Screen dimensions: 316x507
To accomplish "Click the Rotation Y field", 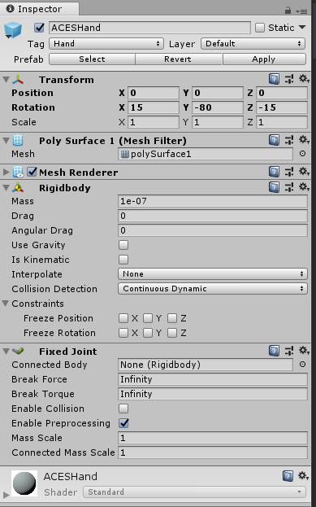I will 218,107.
